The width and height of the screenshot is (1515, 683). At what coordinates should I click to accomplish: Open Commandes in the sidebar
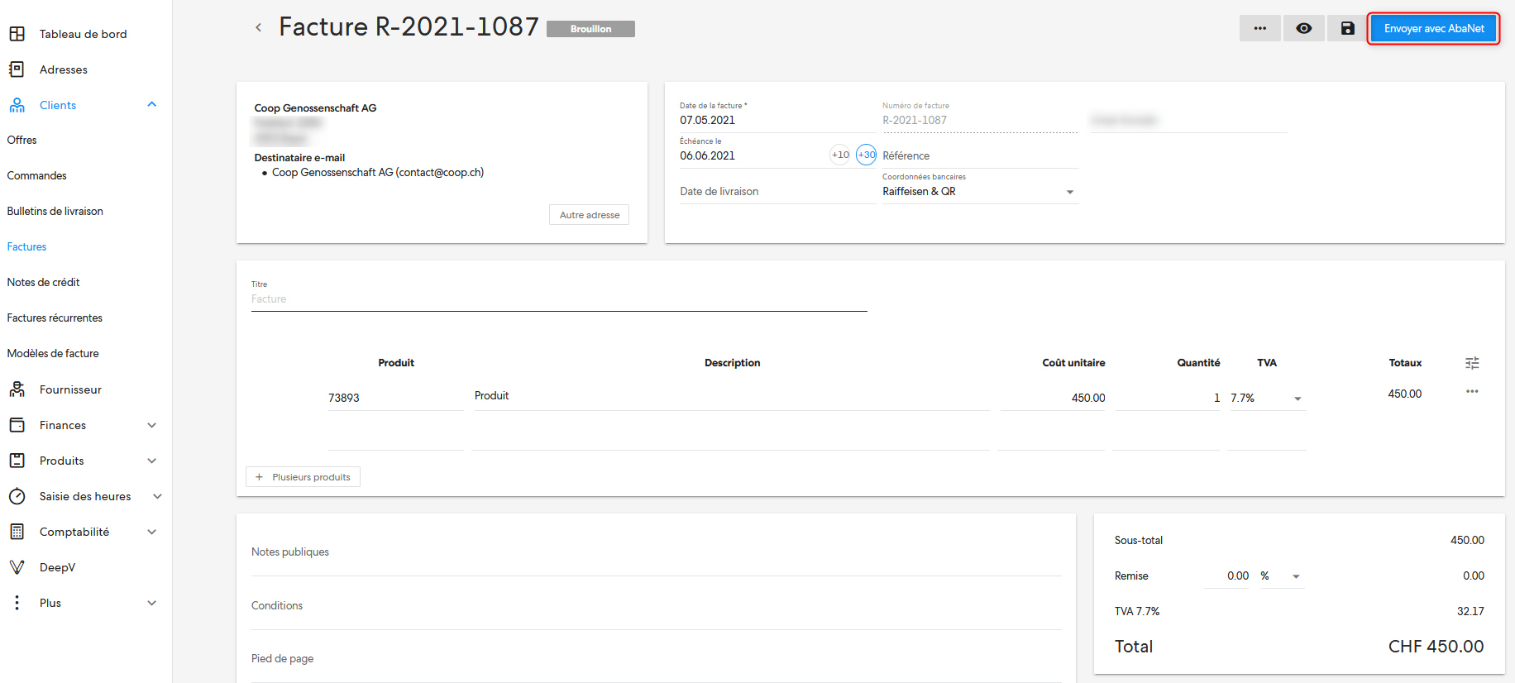(36, 175)
